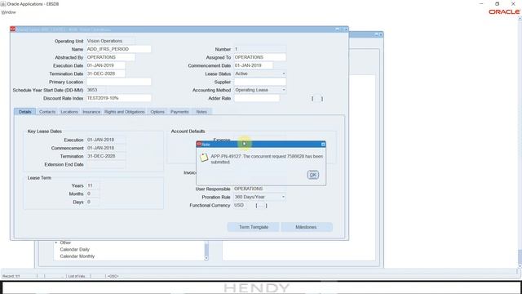Select the Options tab
Screen dimensions: 522x294
pyautogui.click(x=157, y=112)
